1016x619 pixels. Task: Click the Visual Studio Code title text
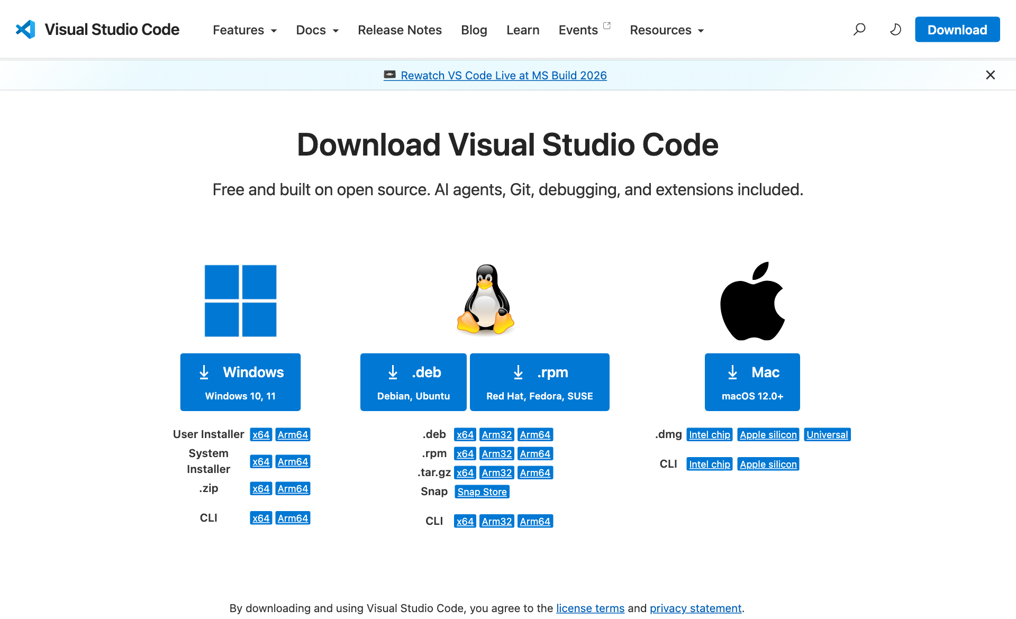[x=112, y=30]
